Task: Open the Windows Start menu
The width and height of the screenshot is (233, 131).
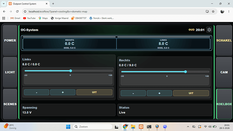Action: click(x=68, y=127)
